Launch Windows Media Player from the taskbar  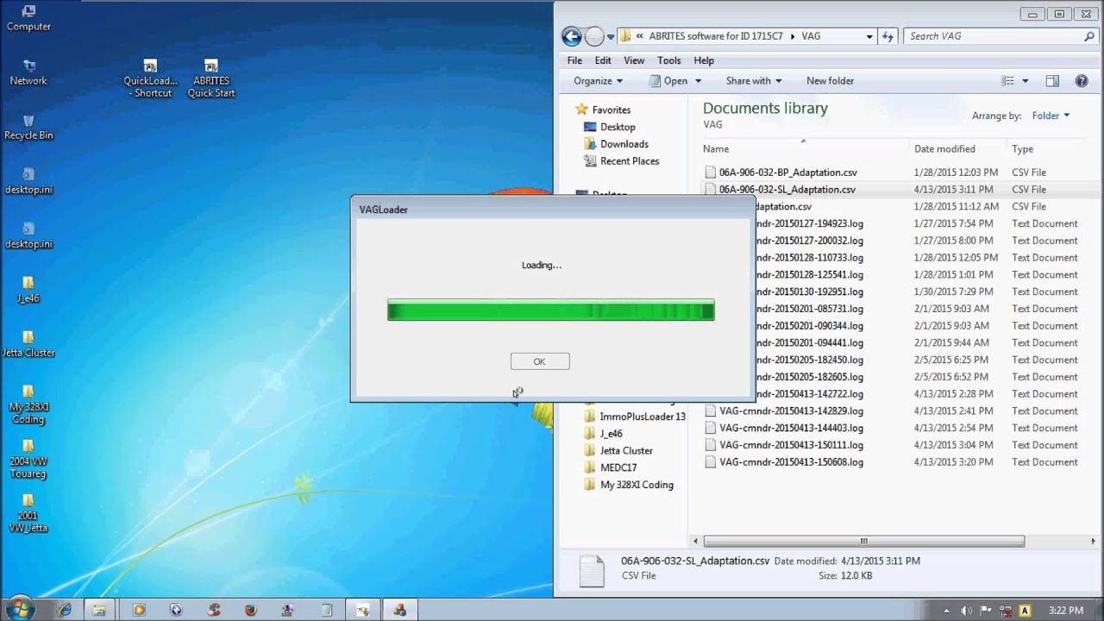point(139,610)
